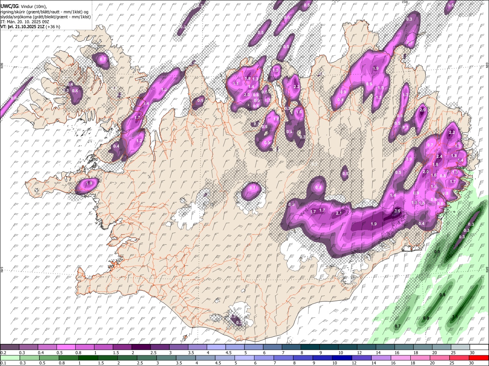Click the 'UWC/IG: Vindur (10m)' title text

tap(24, 6)
